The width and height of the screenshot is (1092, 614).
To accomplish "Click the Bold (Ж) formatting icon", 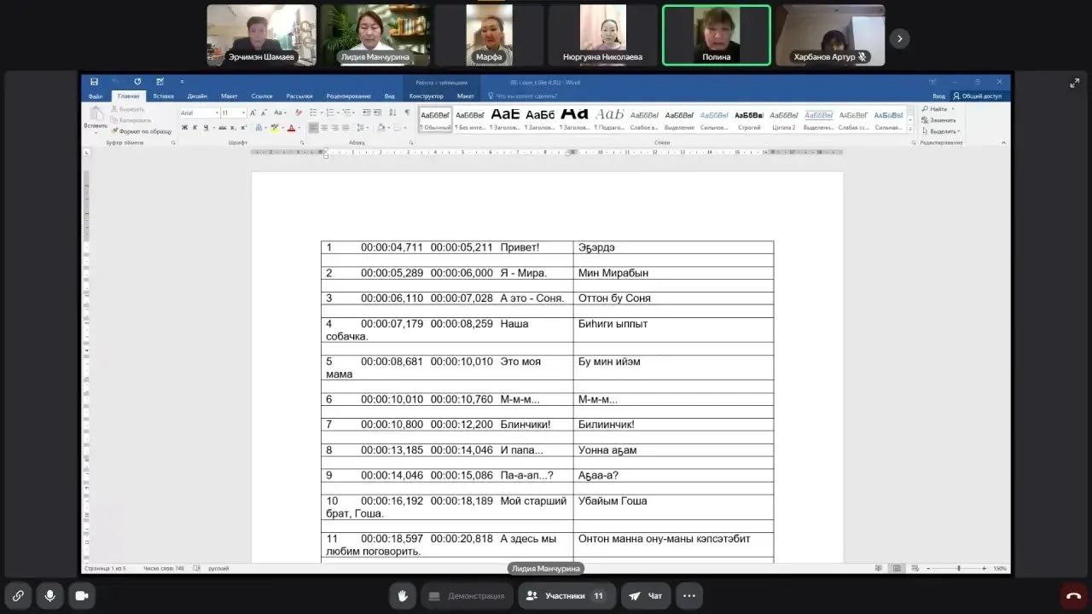I will (x=184, y=128).
